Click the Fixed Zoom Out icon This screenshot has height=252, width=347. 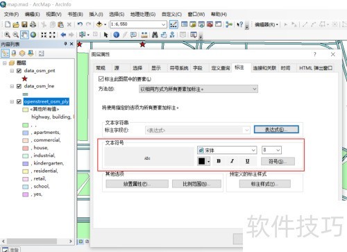tap(52, 35)
